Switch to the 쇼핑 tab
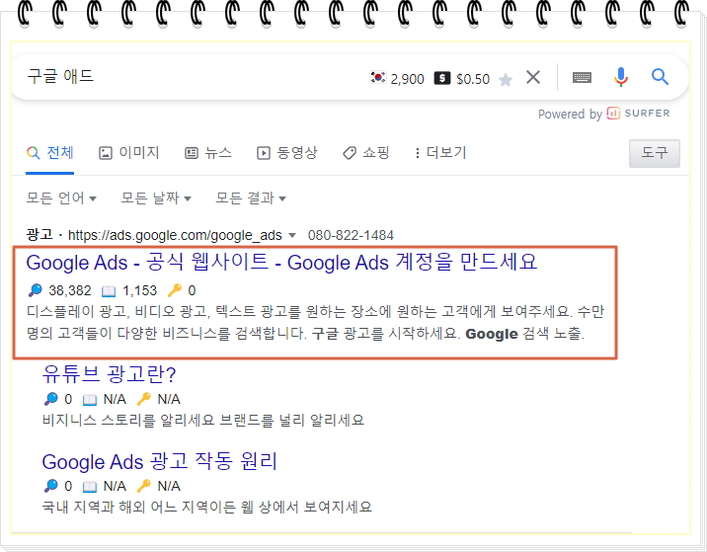 pos(365,153)
